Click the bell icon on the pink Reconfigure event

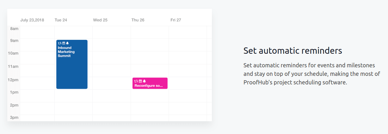click(x=144, y=81)
